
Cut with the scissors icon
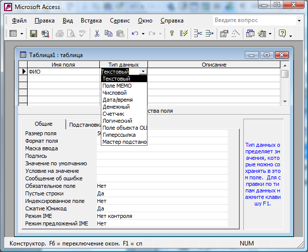click(97, 34)
